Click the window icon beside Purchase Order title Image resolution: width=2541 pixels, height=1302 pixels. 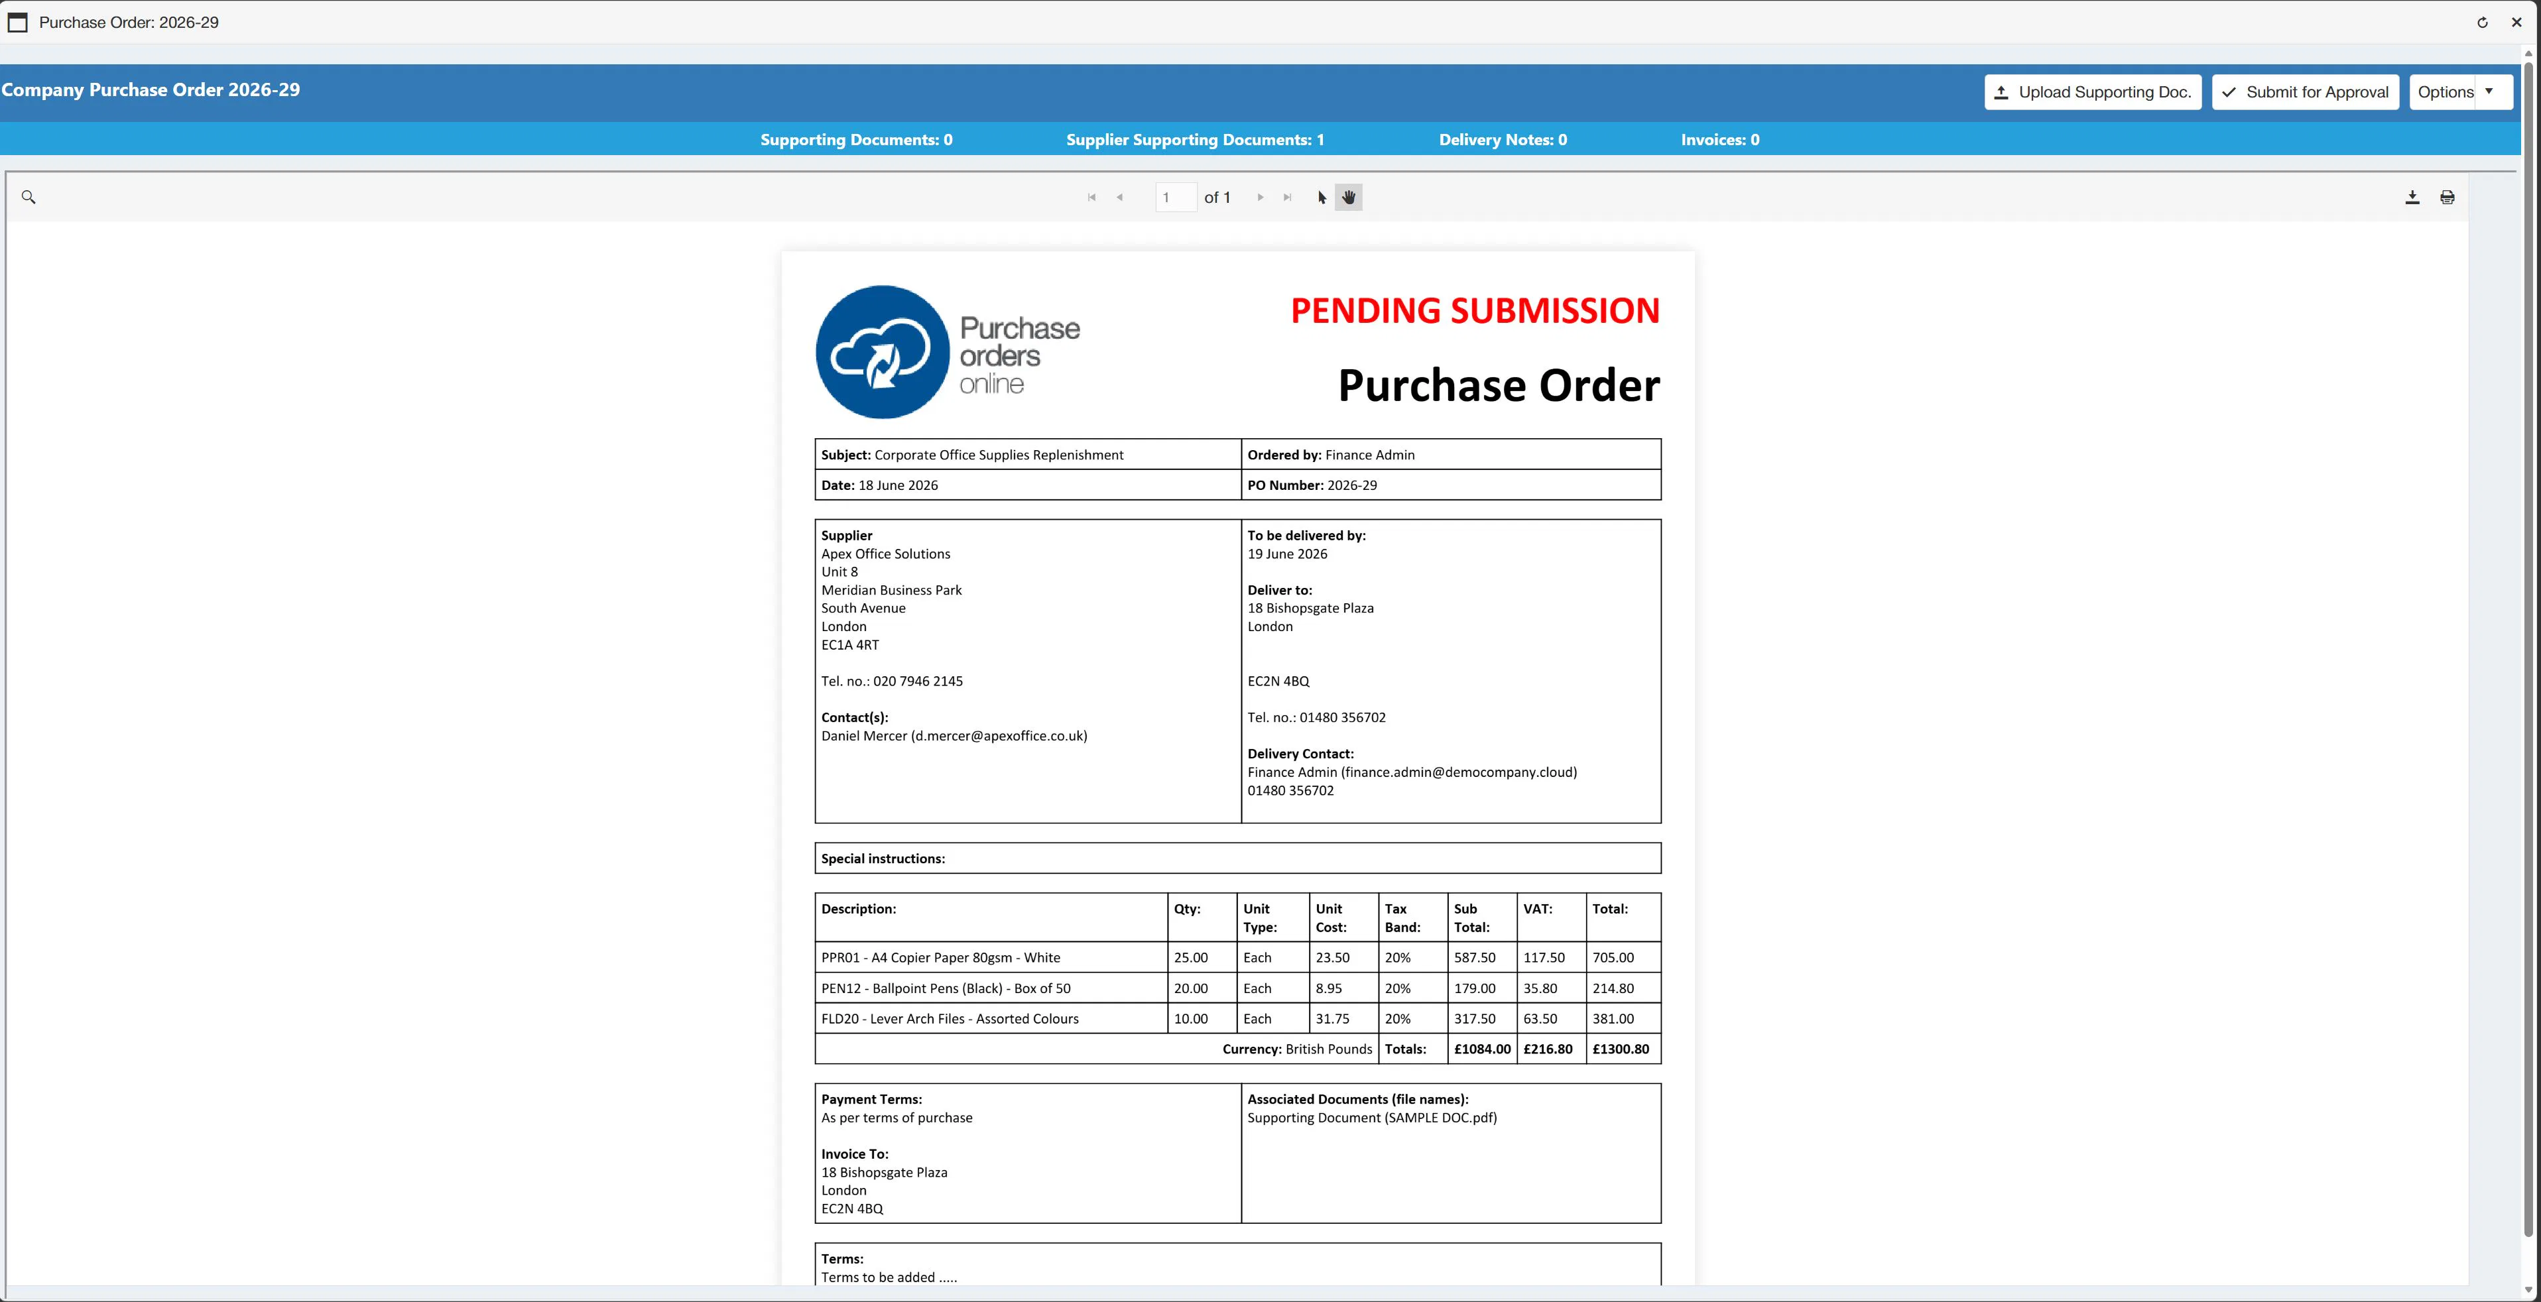tap(18, 22)
